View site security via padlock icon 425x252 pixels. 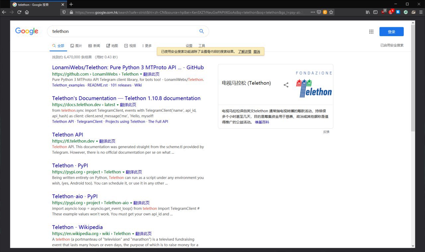click(71, 12)
